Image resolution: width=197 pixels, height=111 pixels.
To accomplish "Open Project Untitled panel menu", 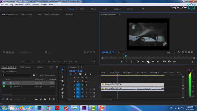I will 16,67.
